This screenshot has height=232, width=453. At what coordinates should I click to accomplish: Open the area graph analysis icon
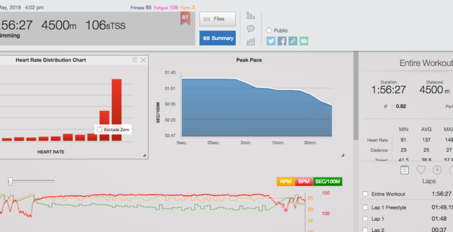pyautogui.click(x=250, y=41)
